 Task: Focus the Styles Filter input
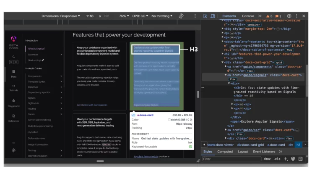pyautogui.click(x=231, y=159)
